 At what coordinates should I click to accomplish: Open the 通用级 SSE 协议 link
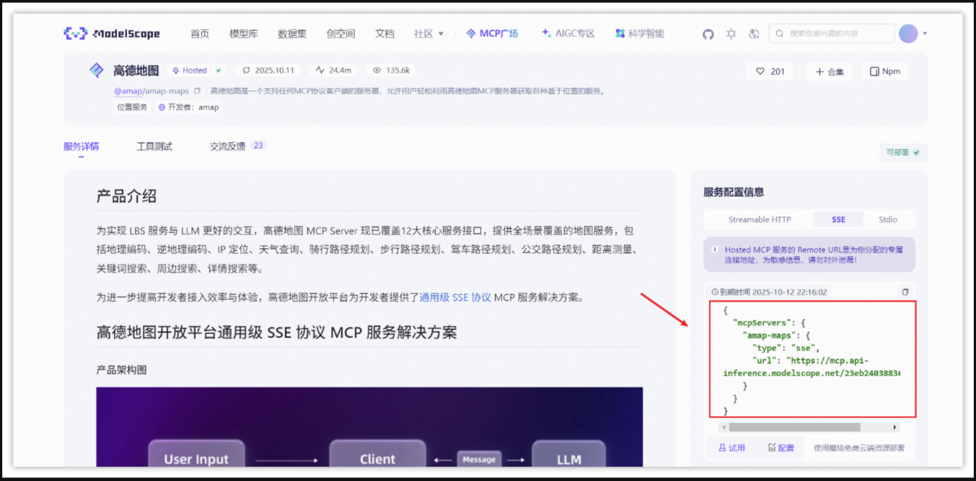455,297
